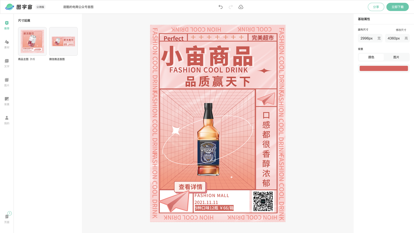
Task: Open the 推荐 recommend sidebar tab
Action: [x=7, y=25]
